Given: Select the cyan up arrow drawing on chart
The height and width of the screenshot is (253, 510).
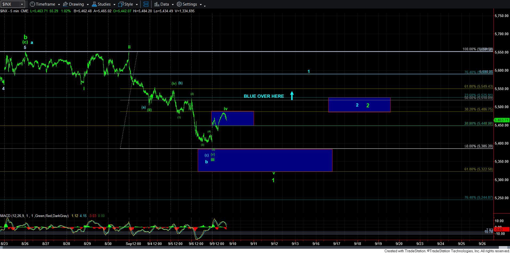Looking at the screenshot, I should [x=292, y=96].
